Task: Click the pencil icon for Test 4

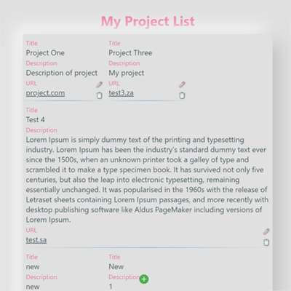Action: (x=266, y=231)
